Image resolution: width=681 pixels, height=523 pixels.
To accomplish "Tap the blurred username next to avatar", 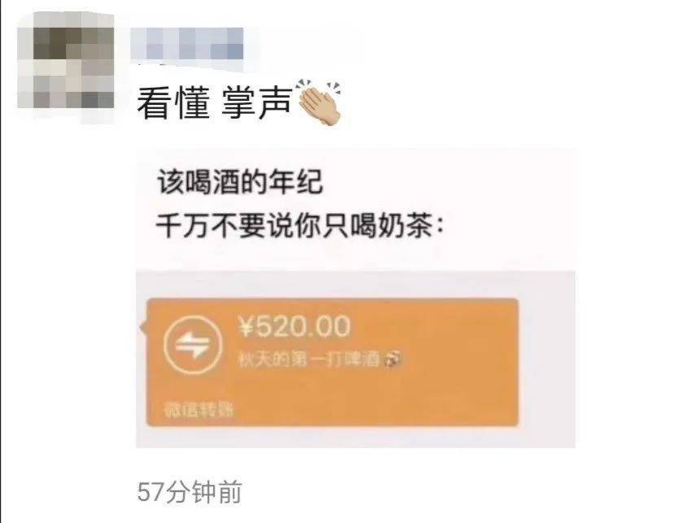I will tap(187, 44).
